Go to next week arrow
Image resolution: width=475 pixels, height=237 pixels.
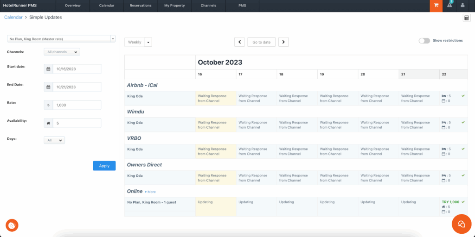click(x=283, y=42)
